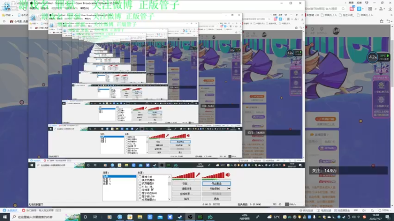Expand the 收藏 favorites dropdown
Viewport: 394px width, 221px height.
tap(13, 15)
